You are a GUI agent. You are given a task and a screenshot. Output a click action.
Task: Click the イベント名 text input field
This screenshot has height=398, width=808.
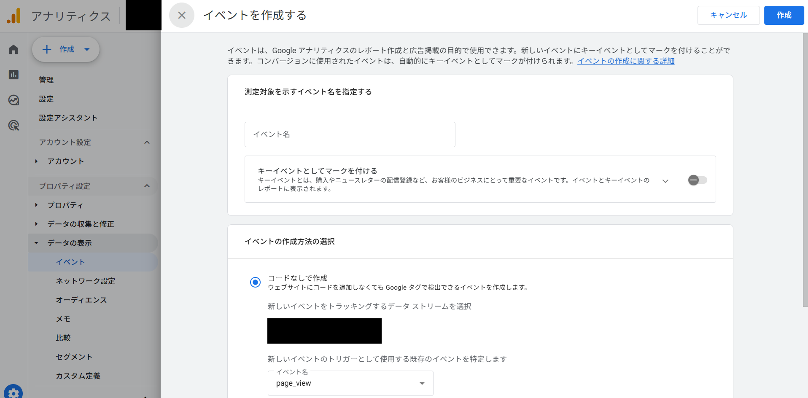[350, 134]
